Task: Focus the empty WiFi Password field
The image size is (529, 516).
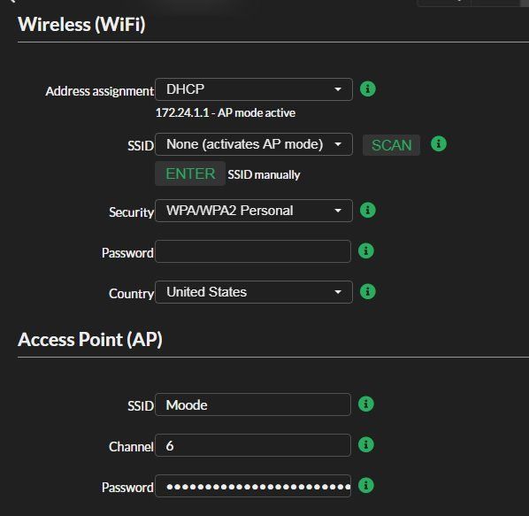Action: [253, 251]
